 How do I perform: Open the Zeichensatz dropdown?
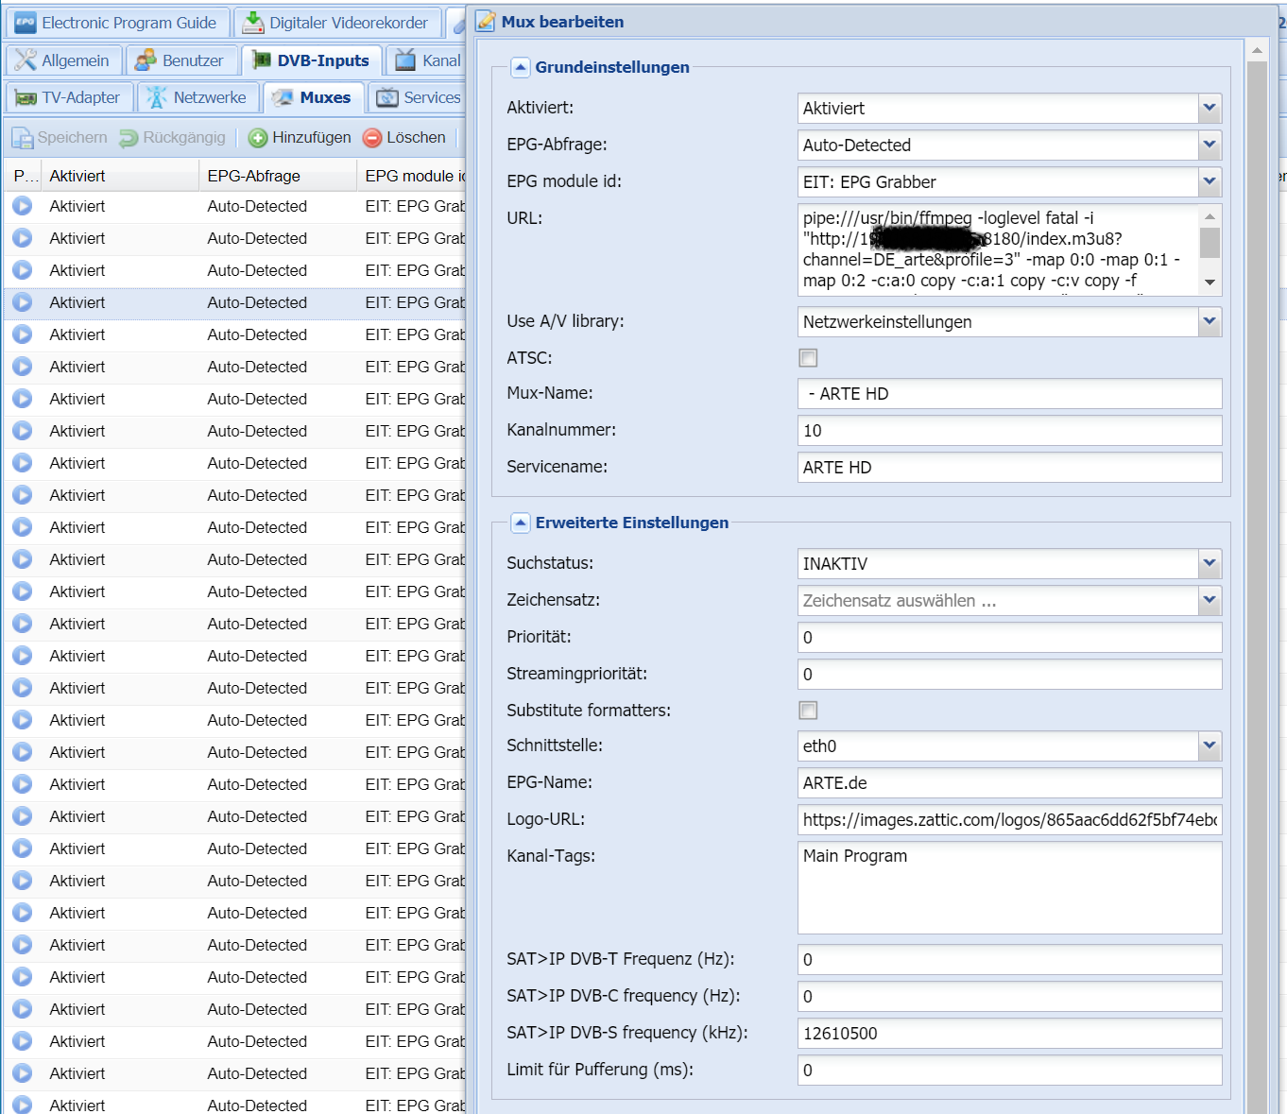[x=1210, y=601]
